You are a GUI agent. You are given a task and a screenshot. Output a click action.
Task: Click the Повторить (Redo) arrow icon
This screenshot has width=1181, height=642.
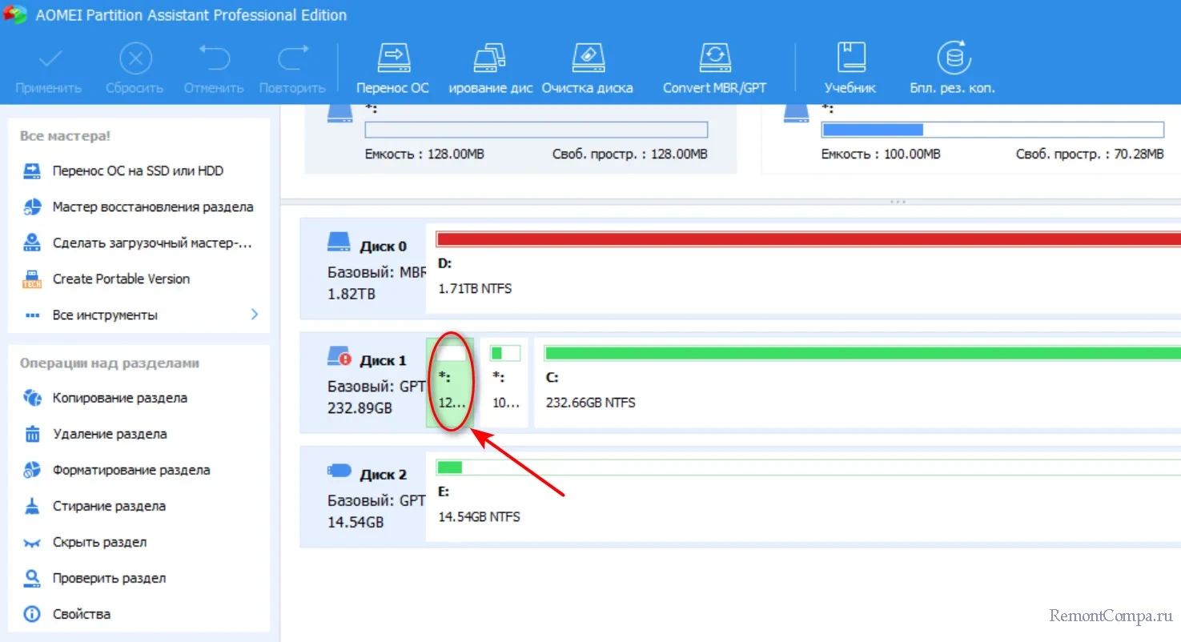pos(292,59)
